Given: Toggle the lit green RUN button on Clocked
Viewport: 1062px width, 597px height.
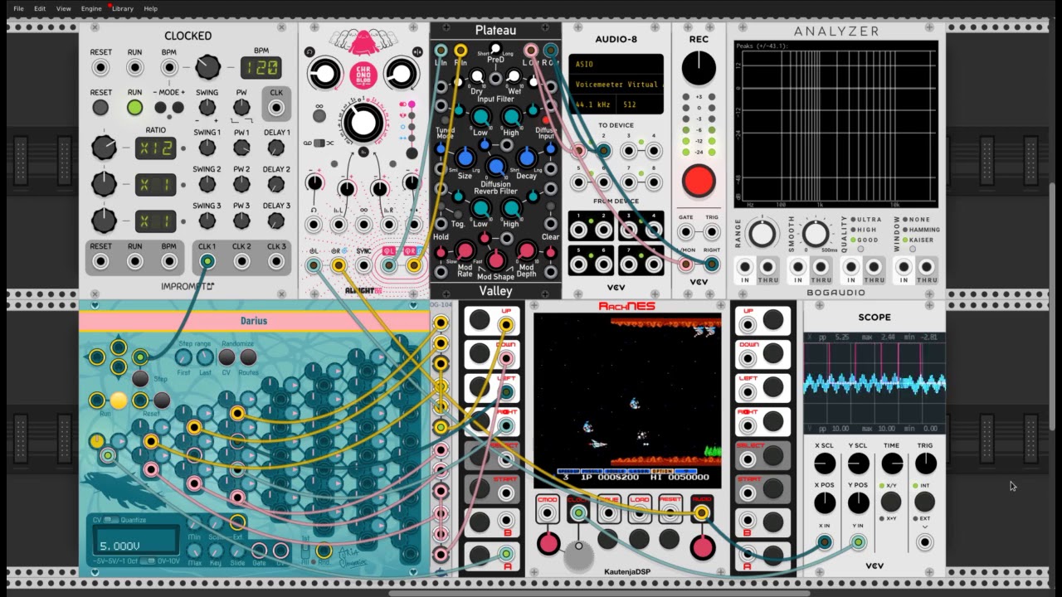Looking at the screenshot, I should (134, 107).
